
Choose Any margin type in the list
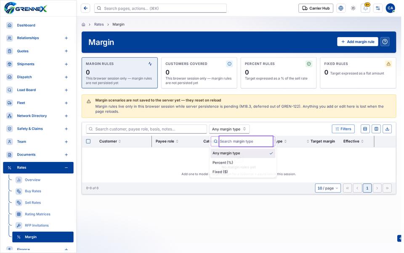(x=243, y=153)
